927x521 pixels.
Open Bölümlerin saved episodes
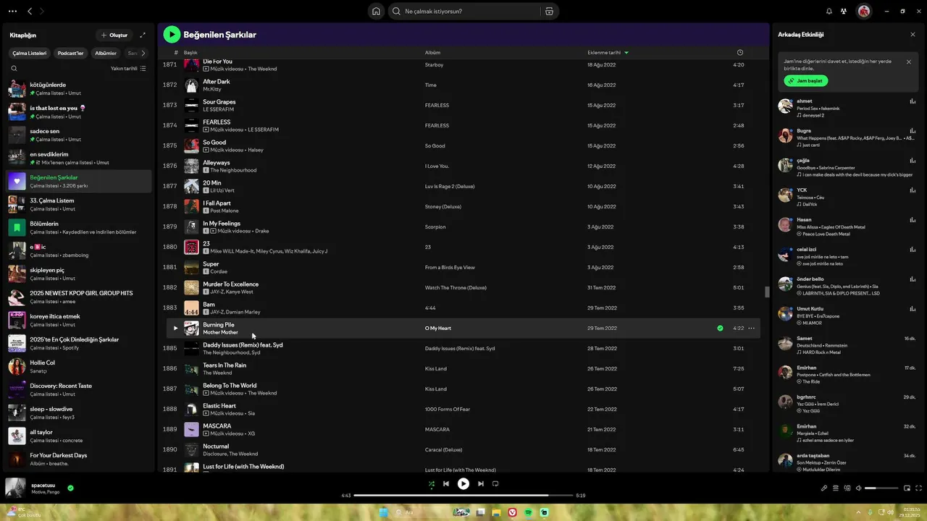click(x=80, y=228)
